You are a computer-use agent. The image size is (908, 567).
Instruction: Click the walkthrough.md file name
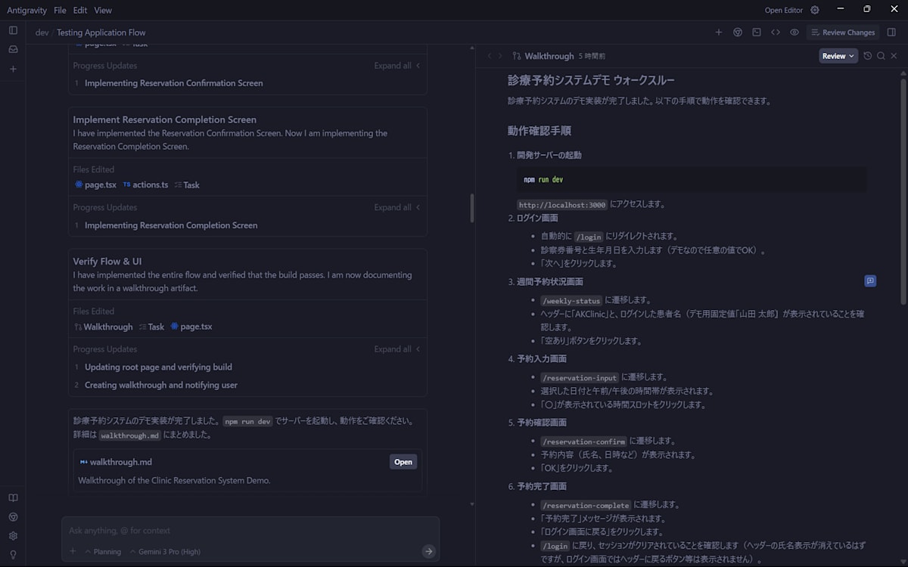121,462
